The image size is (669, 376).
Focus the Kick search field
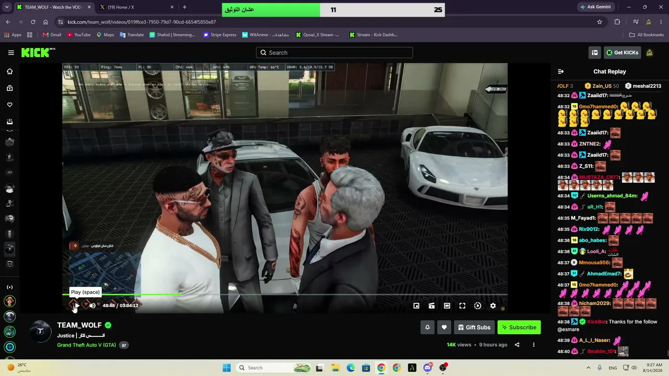[x=334, y=53]
